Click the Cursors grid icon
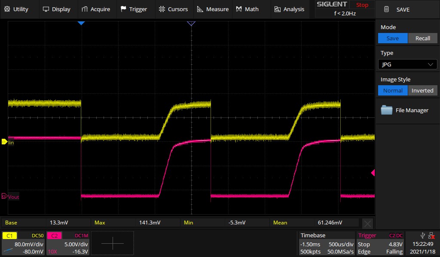Image resolution: width=440 pixels, height=257 pixels. click(x=162, y=9)
